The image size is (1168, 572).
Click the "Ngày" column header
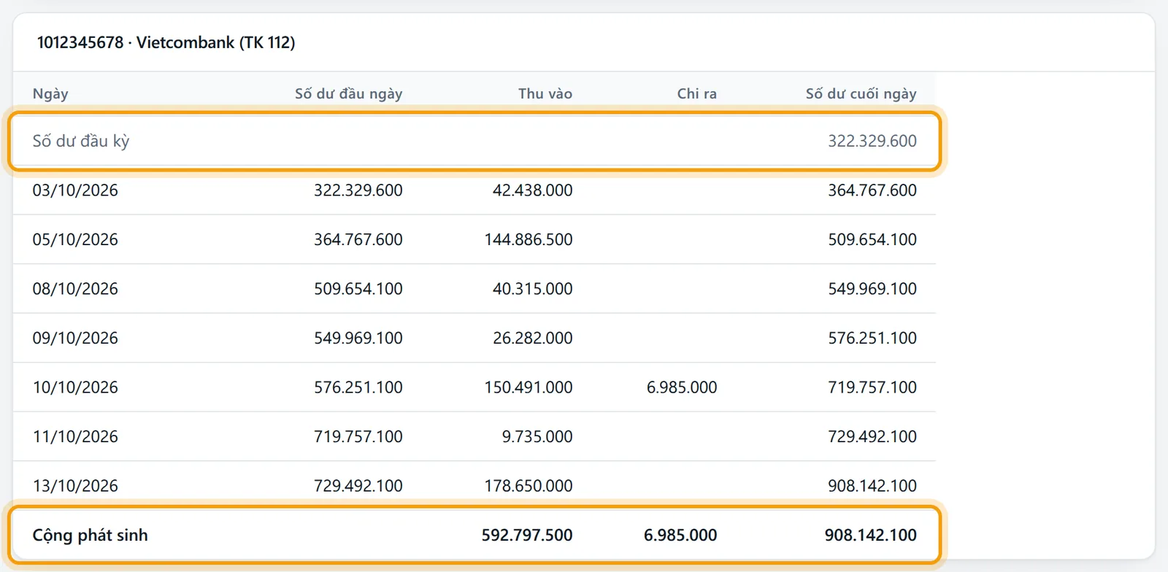click(50, 93)
